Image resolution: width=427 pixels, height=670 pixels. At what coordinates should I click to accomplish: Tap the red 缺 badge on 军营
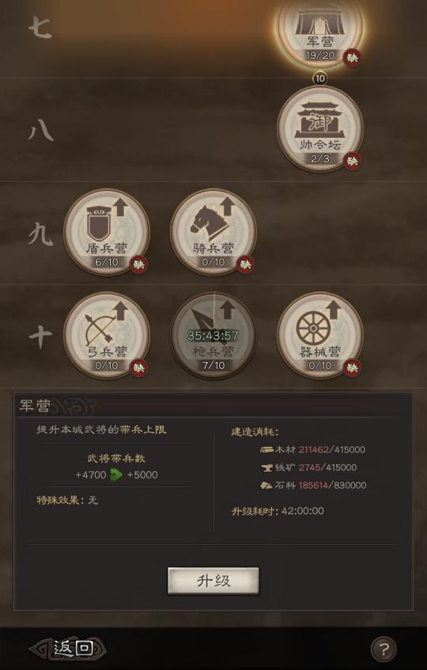click(x=352, y=58)
